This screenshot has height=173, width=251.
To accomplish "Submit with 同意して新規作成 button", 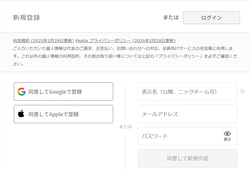I will pos(188,158).
